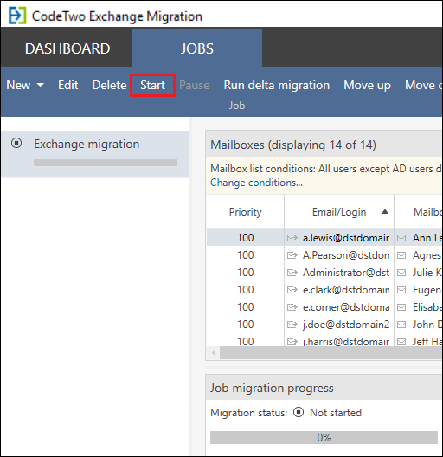
Task: Click the status icon beside Exchange migration job
Action: 16,143
